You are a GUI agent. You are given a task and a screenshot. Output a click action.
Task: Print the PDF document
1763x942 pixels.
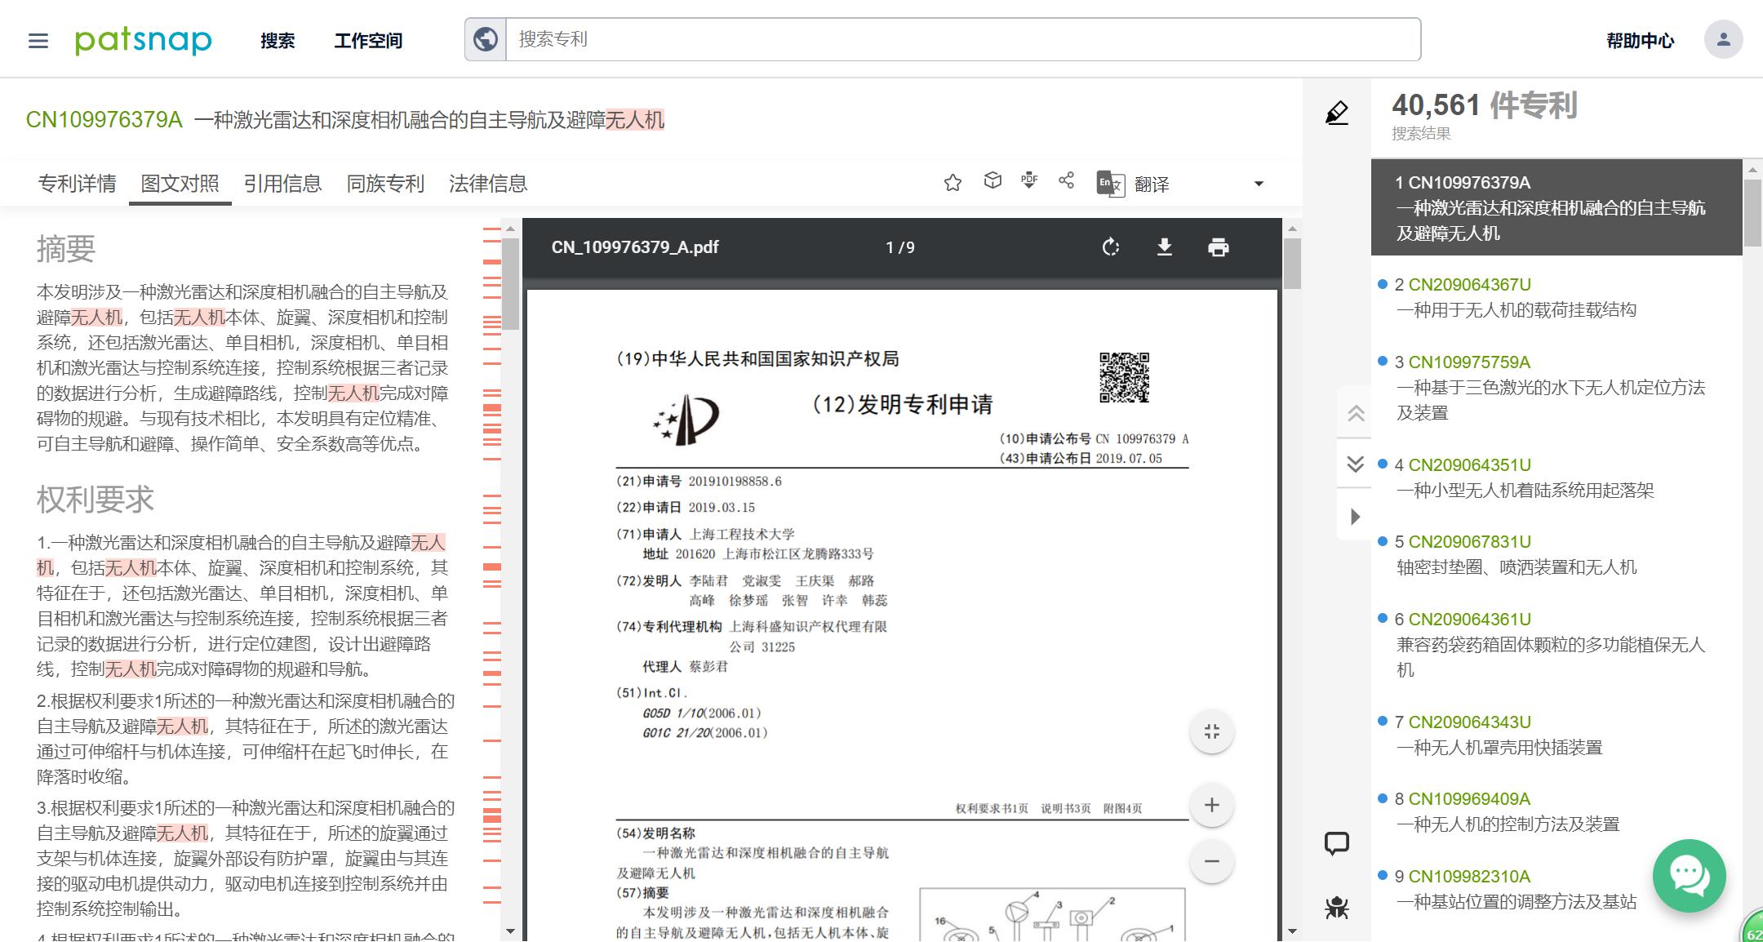coord(1218,247)
